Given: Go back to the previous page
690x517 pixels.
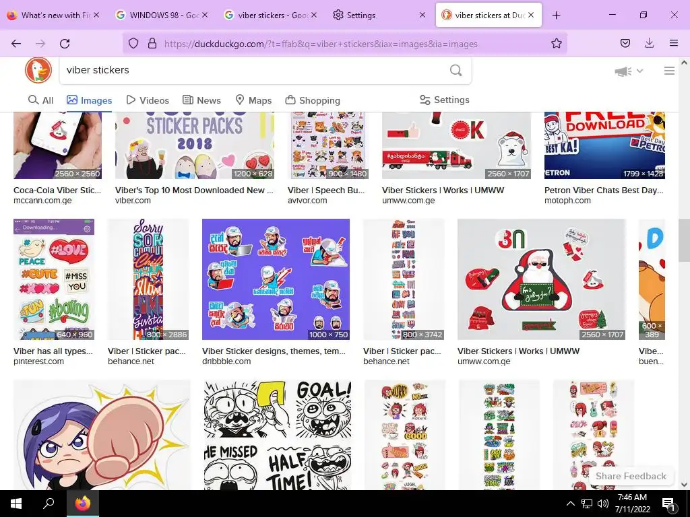Looking at the screenshot, I should pyautogui.click(x=16, y=44).
